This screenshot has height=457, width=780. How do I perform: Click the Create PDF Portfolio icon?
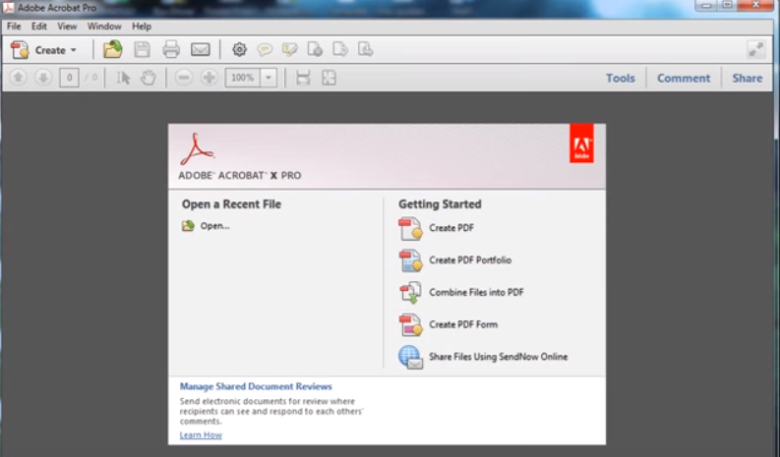[x=410, y=260]
